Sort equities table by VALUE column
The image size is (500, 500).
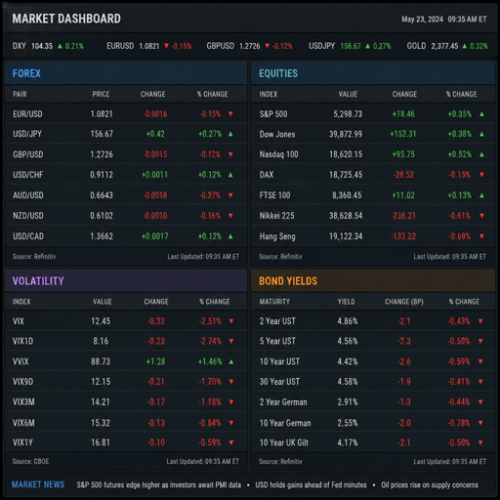click(348, 94)
